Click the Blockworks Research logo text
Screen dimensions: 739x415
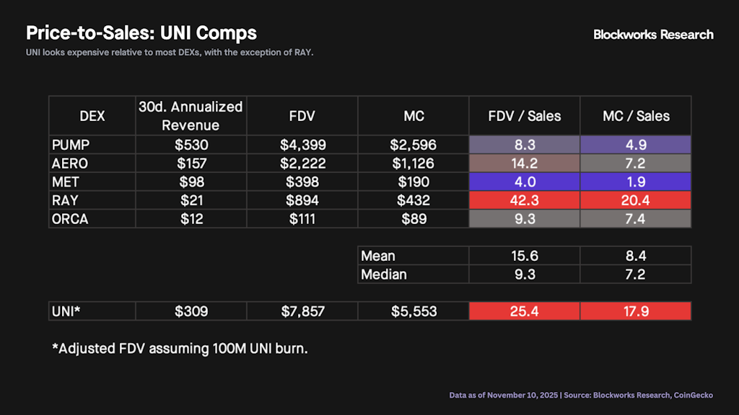click(x=653, y=35)
